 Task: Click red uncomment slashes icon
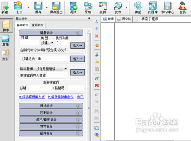click(x=97, y=85)
